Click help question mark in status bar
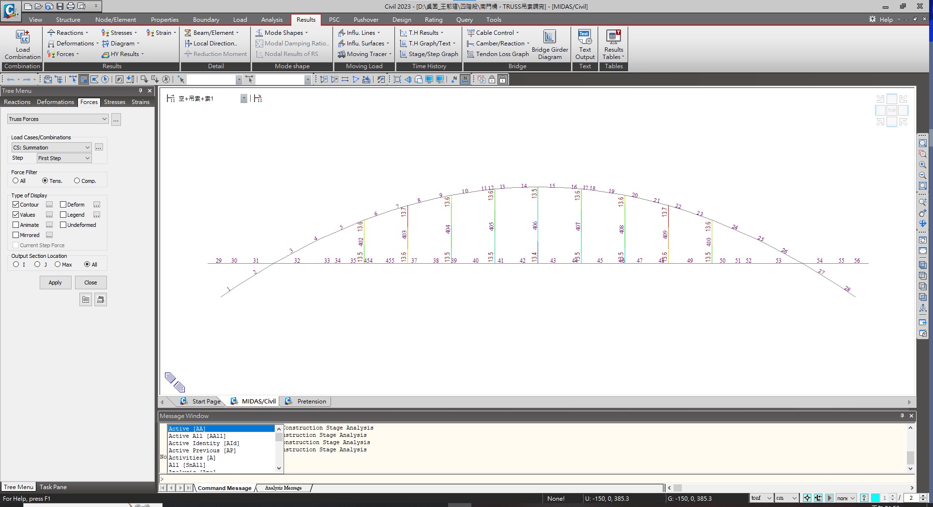This screenshot has width=933, height=507. click(x=864, y=498)
